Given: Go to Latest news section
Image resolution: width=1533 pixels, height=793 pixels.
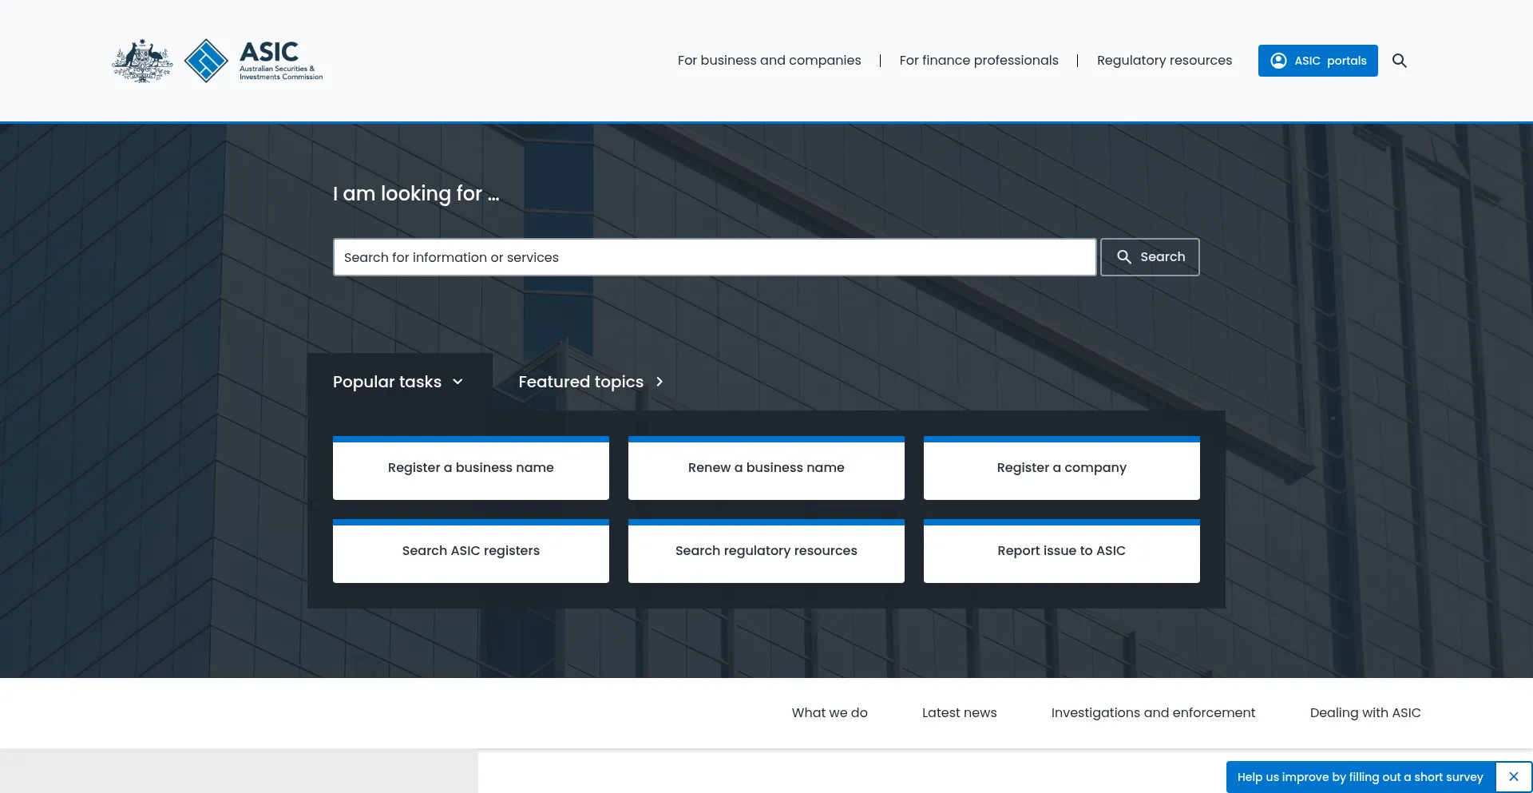Looking at the screenshot, I should tap(959, 712).
